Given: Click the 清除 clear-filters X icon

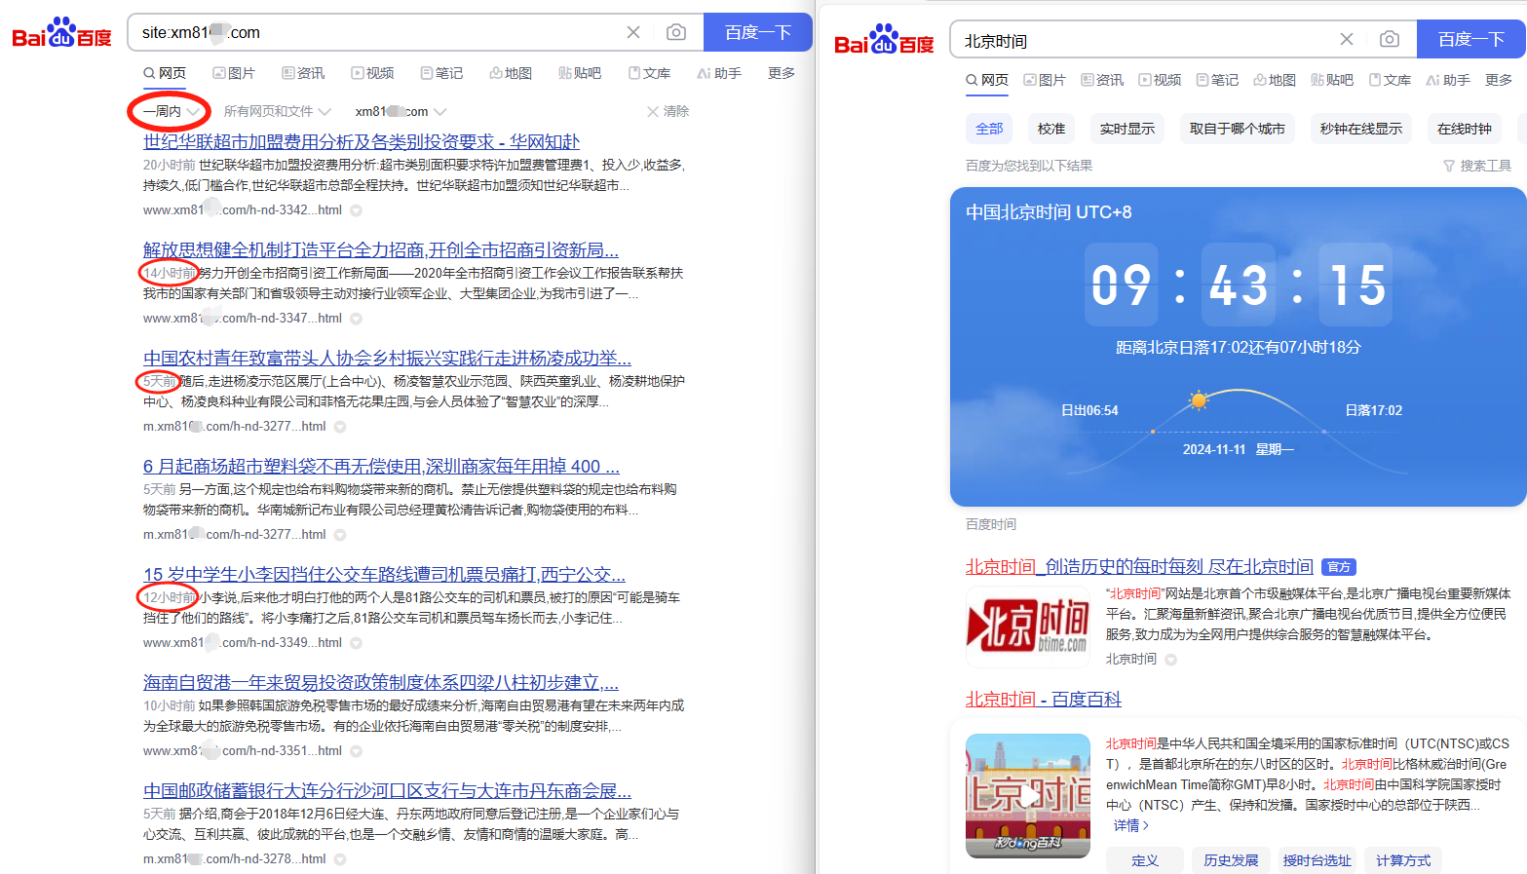Looking at the screenshot, I should 653,112.
